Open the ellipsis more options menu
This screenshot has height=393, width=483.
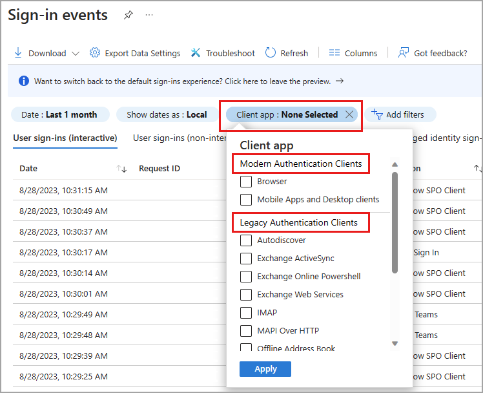[150, 16]
